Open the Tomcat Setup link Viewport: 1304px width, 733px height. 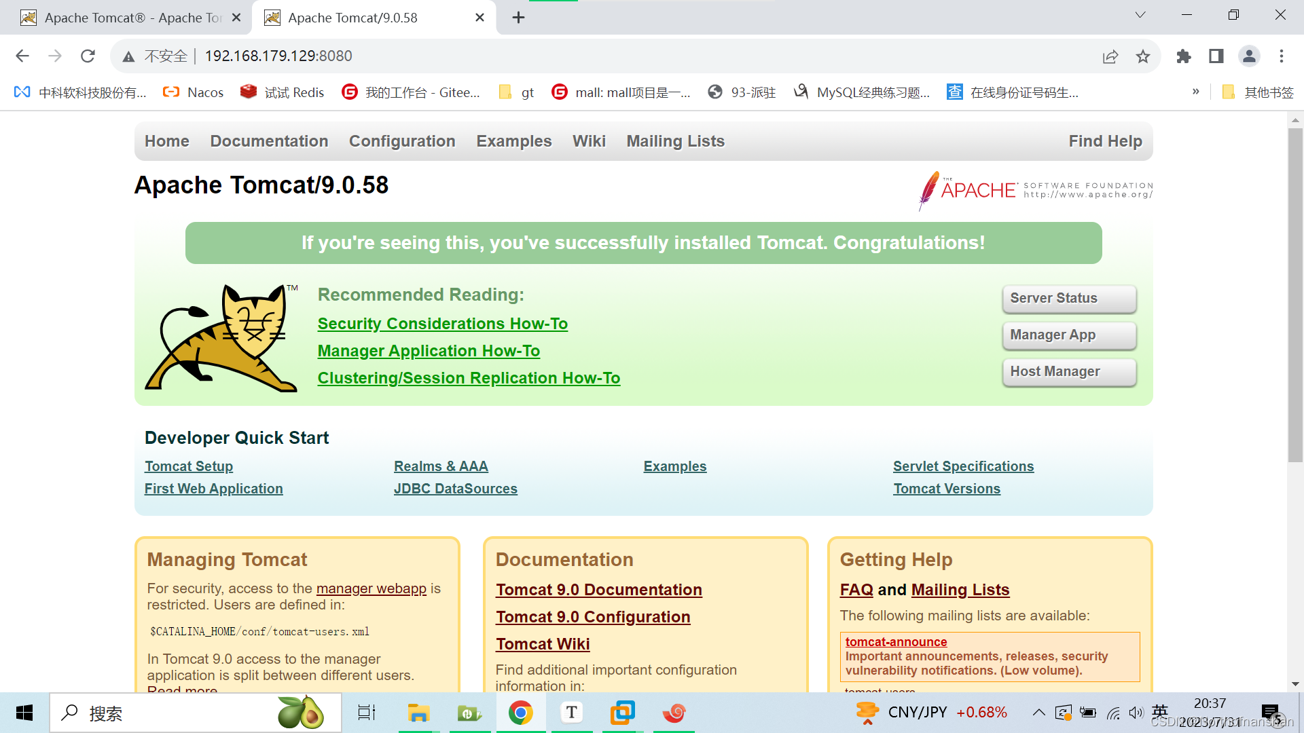click(x=189, y=466)
